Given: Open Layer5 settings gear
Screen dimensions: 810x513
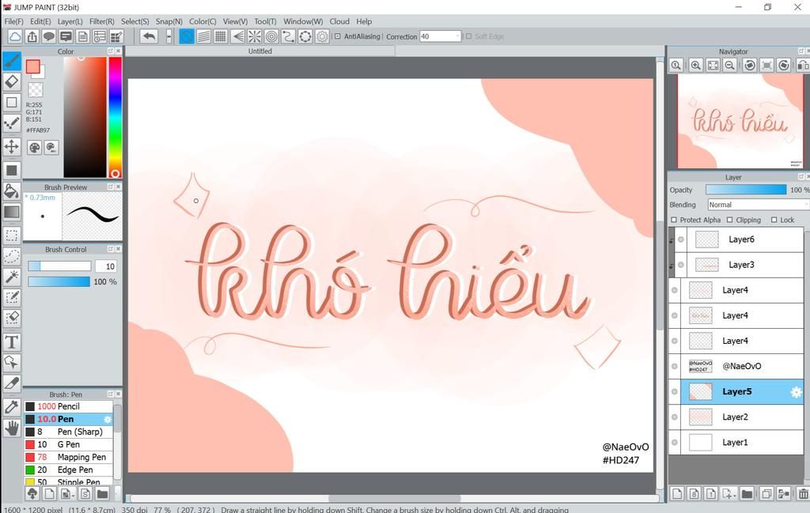Looking at the screenshot, I should (796, 392).
